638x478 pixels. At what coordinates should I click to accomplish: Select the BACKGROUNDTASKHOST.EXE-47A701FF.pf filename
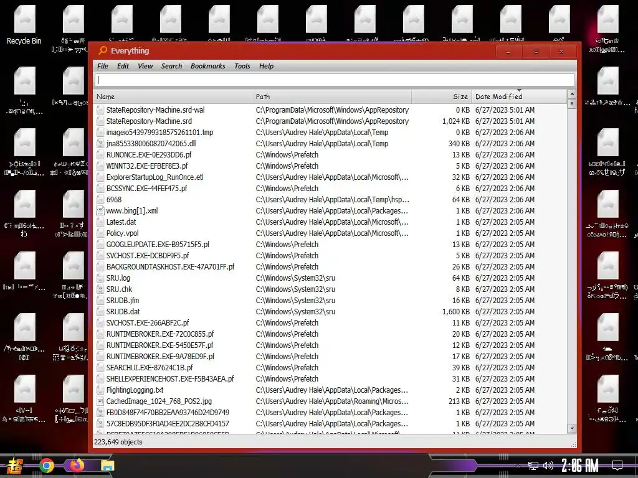click(x=170, y=266)
